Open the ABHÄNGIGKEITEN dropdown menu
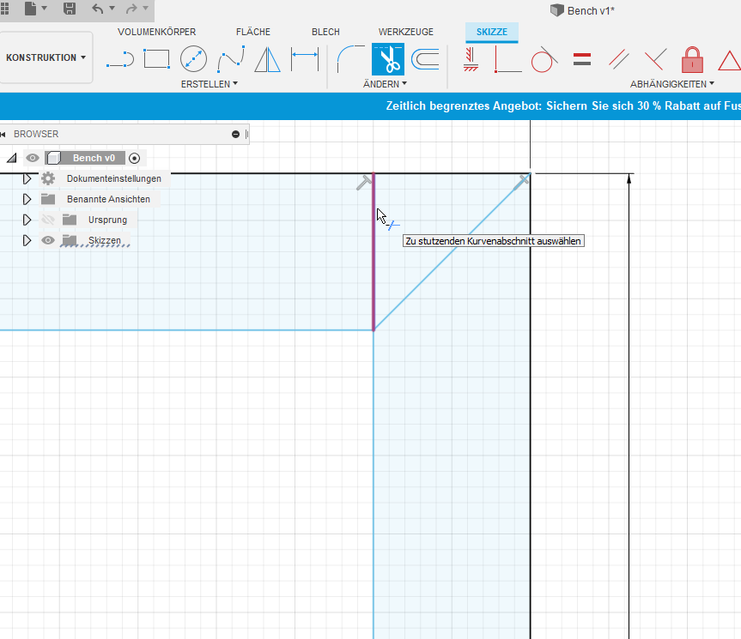The width and height of the screenshot is (741, 639). 672,84
